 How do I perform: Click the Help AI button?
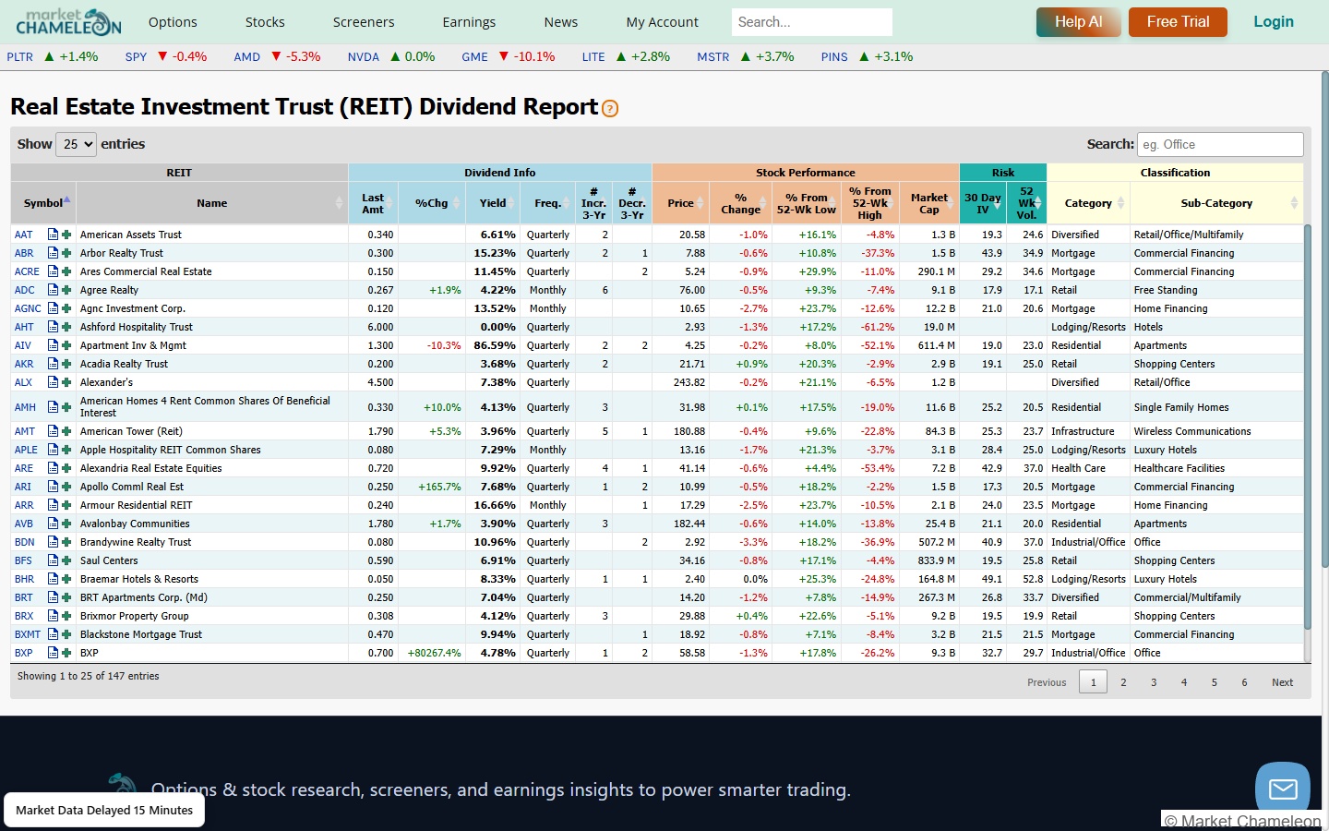[x=1078, y=22]
